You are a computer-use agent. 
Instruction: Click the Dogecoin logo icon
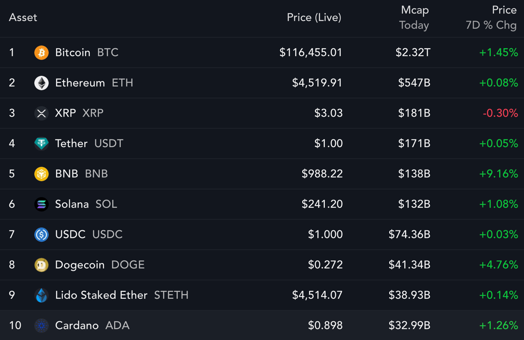tap(41, 265)
